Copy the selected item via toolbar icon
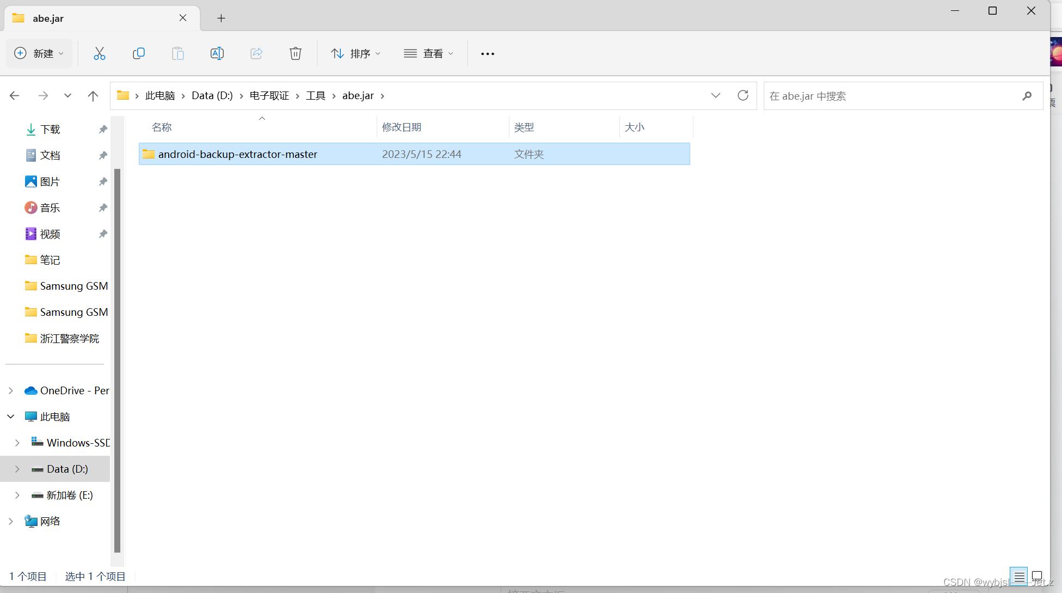Viewport: 1062px width, 593px height. [139, 53]
